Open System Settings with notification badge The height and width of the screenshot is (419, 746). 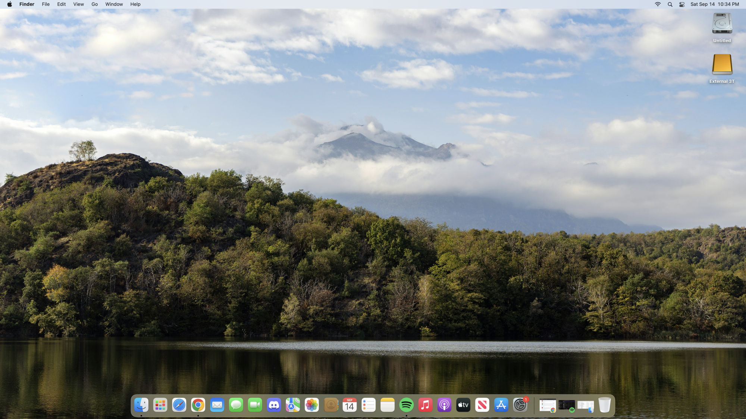pyautogui.click(x=520, y=405)
